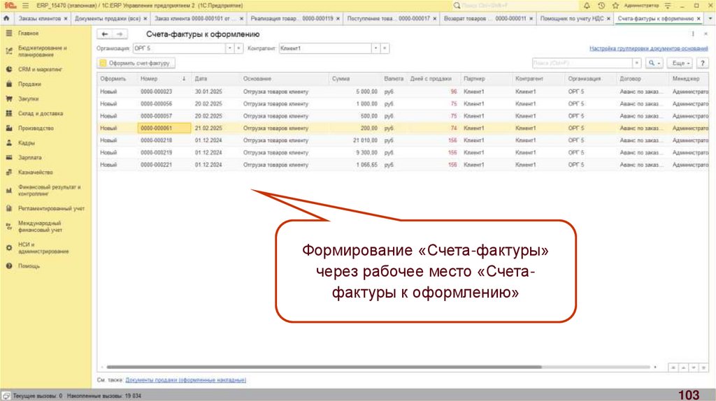Sort by the Дата column header

click(x=215, y=79)
